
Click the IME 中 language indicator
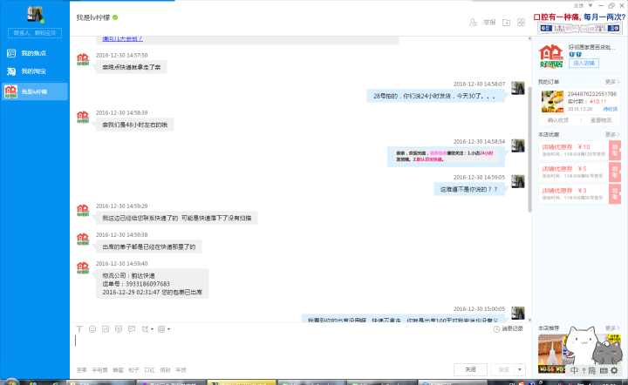(x=574, y=370)
